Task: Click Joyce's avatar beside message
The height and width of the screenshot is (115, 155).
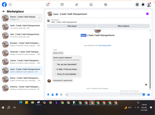Action: click(49, 81)
